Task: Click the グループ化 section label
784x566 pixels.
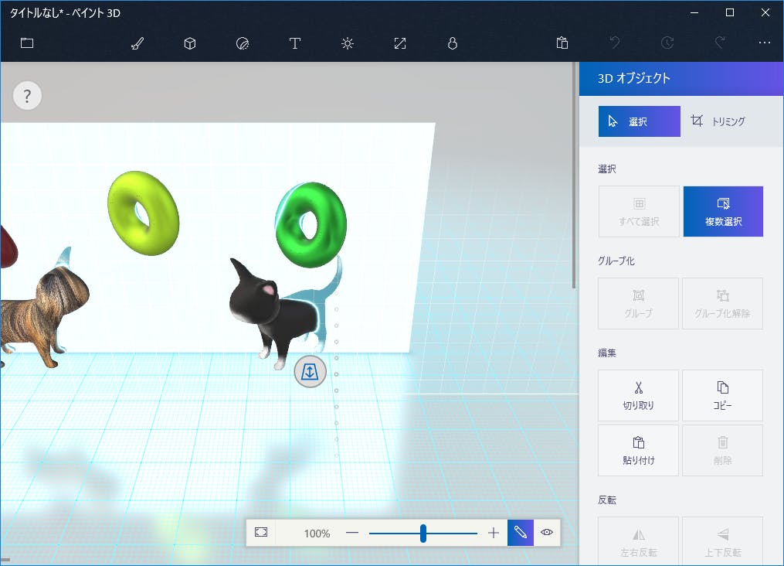Action: coord(616,261)
